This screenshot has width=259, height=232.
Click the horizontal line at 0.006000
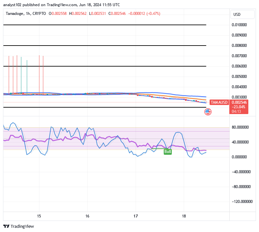tap(105, 66)
